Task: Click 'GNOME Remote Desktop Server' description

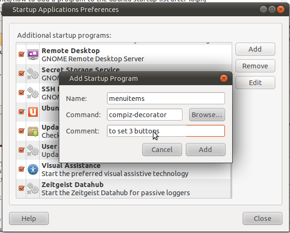Action: [x=93, y=59]
